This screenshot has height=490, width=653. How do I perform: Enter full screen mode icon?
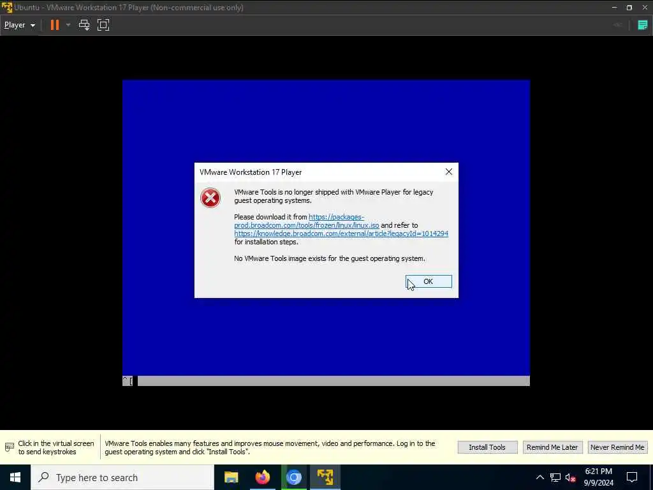(x=103, y=25)
